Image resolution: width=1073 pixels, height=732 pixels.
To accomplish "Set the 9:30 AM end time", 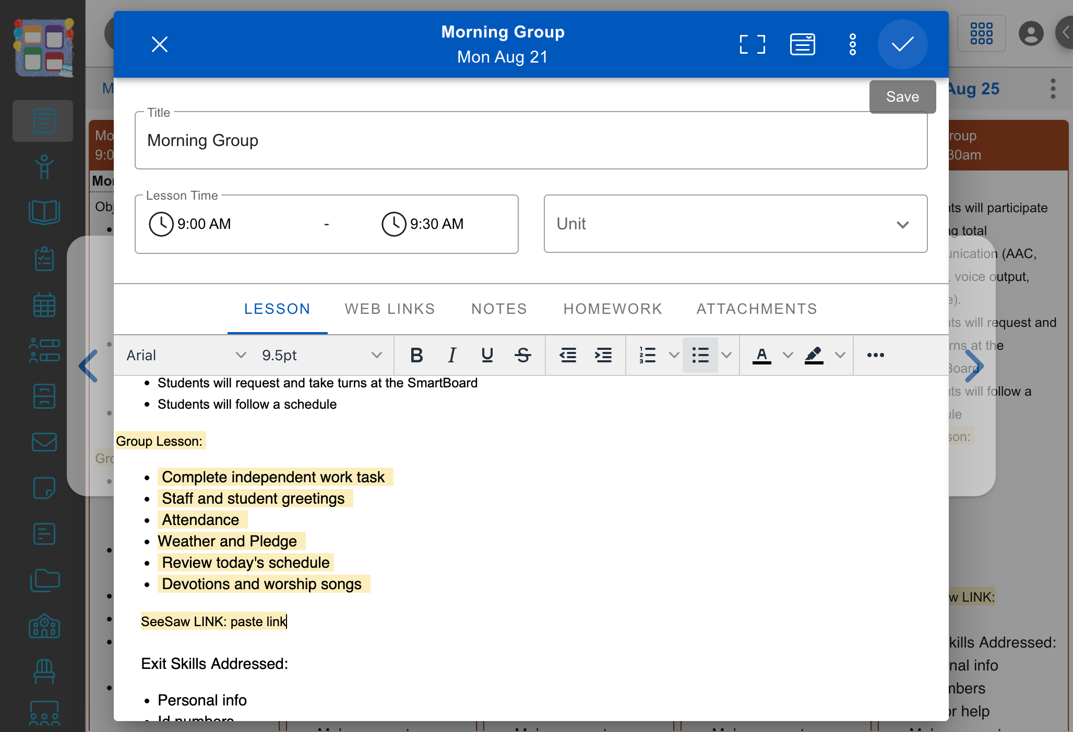I will point(423,224).
